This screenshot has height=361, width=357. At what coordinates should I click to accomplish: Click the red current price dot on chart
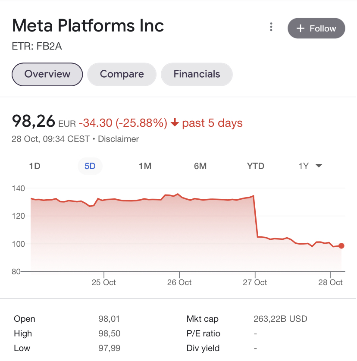pyautogui.click(x=341, y=246)
